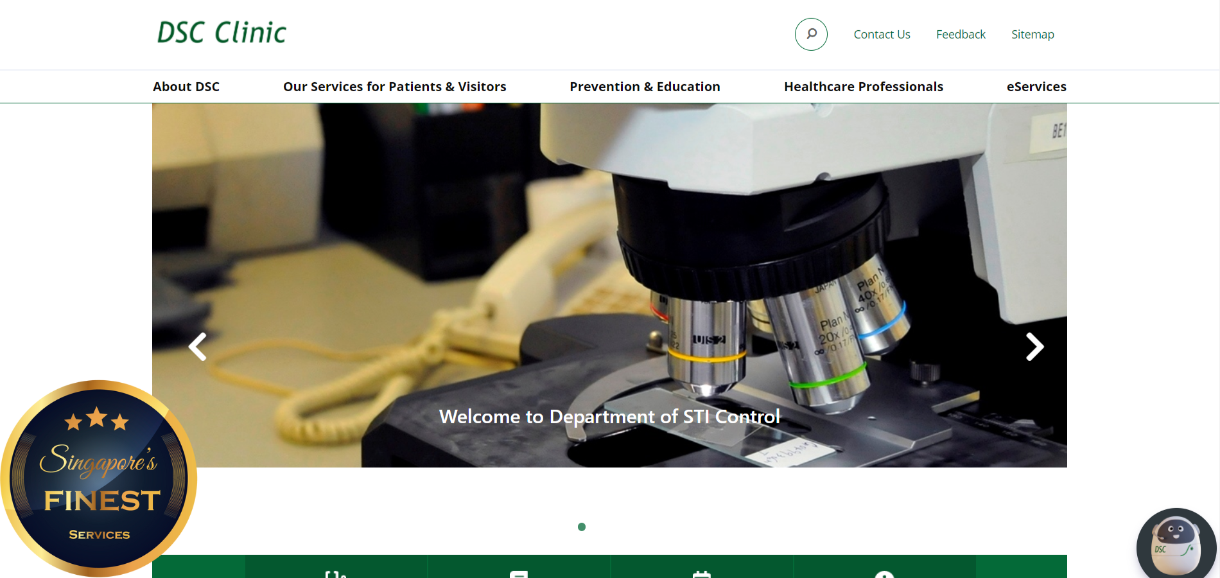Advance to next carousel slide
This screenshot has height=578, width=1220.
(1034, 347)
